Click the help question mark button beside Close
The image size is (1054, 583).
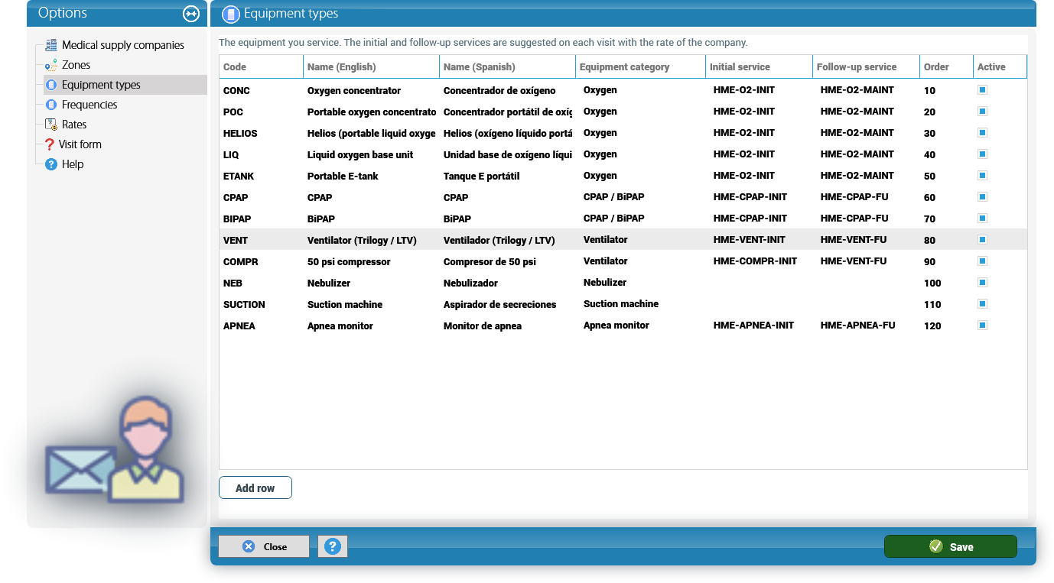(x=333, y=546)
